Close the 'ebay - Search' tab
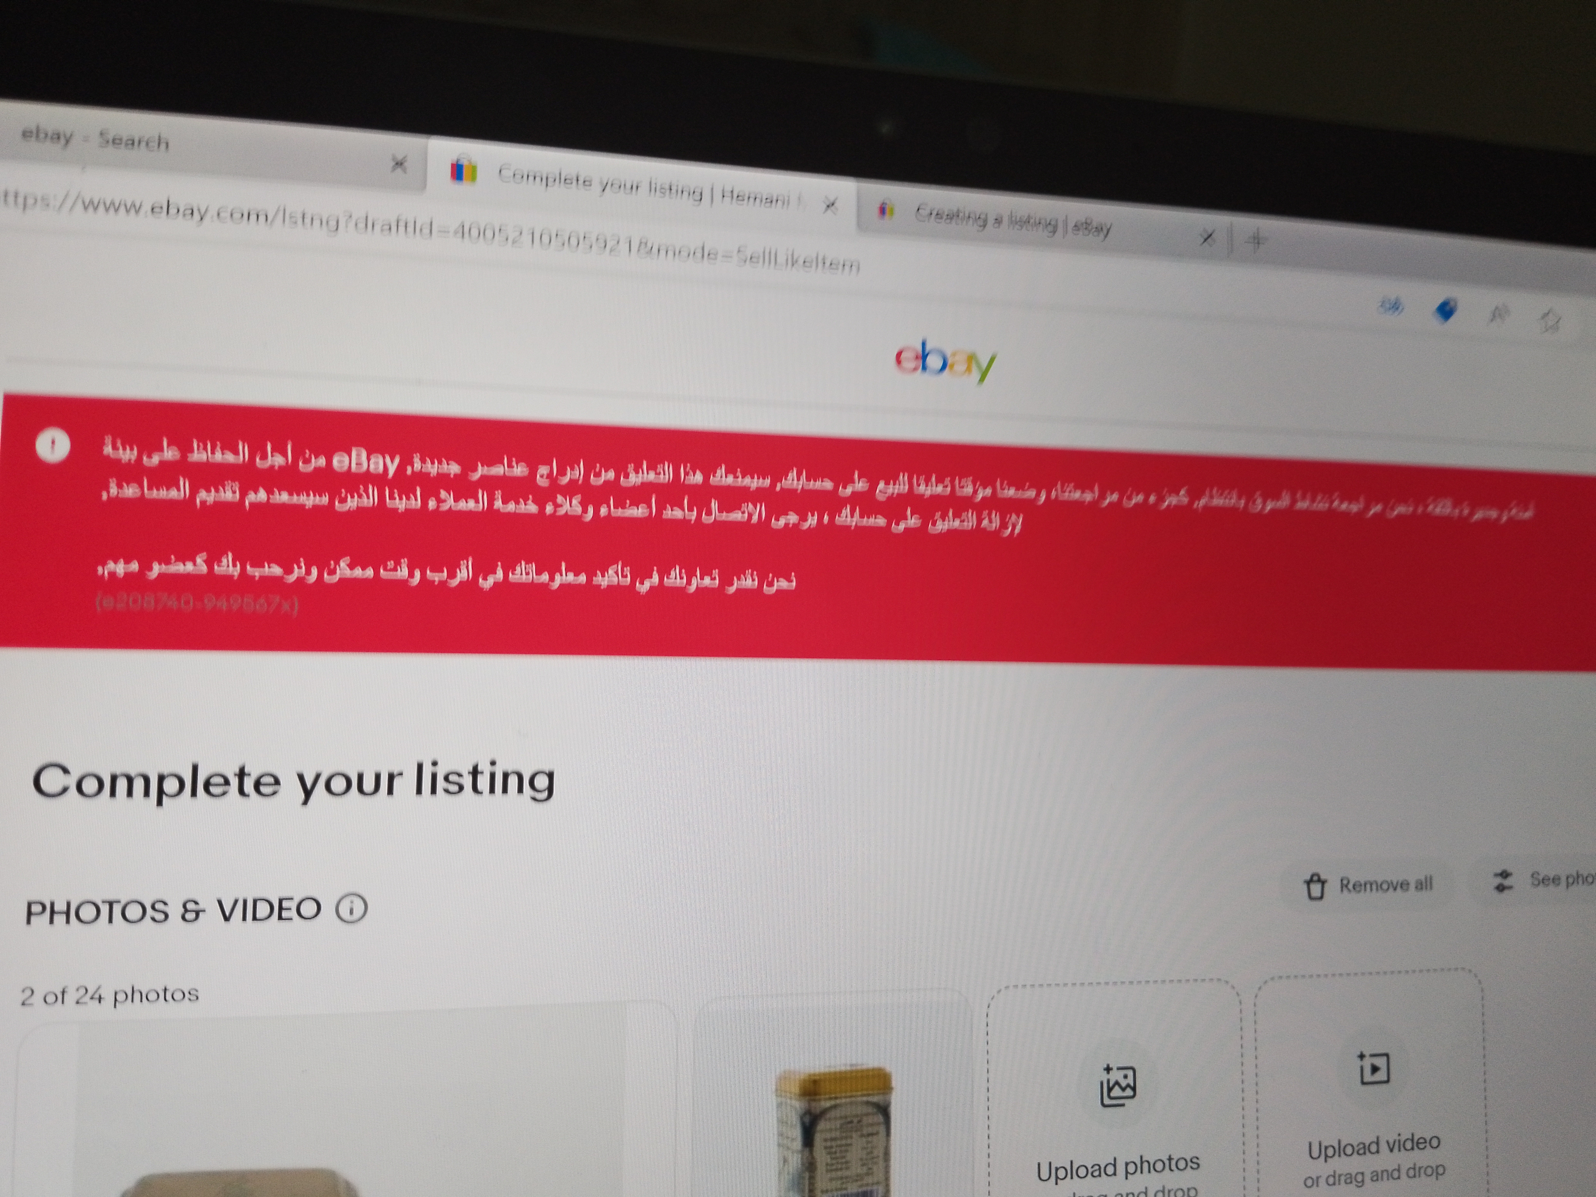 pos(398,164)
